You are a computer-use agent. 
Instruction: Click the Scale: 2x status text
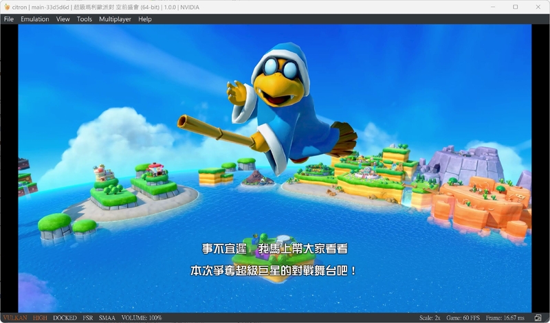(430, 318)
